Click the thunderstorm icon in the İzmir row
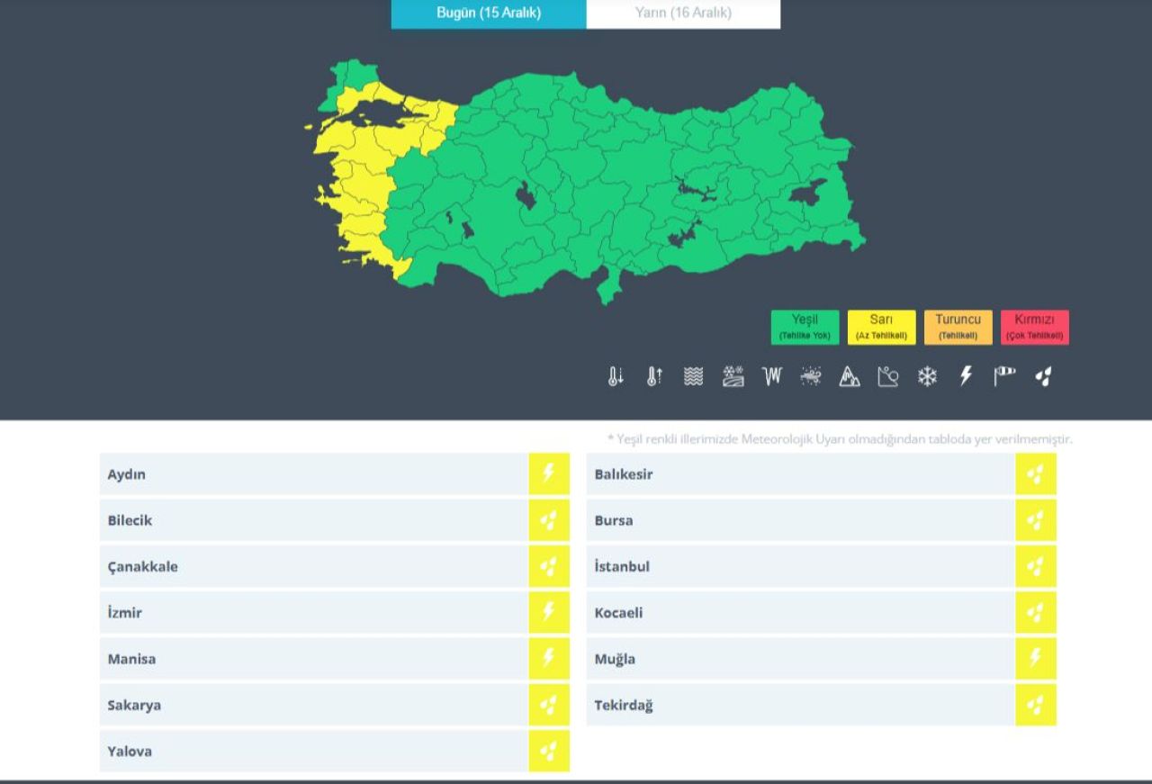 tap(549, 612)
